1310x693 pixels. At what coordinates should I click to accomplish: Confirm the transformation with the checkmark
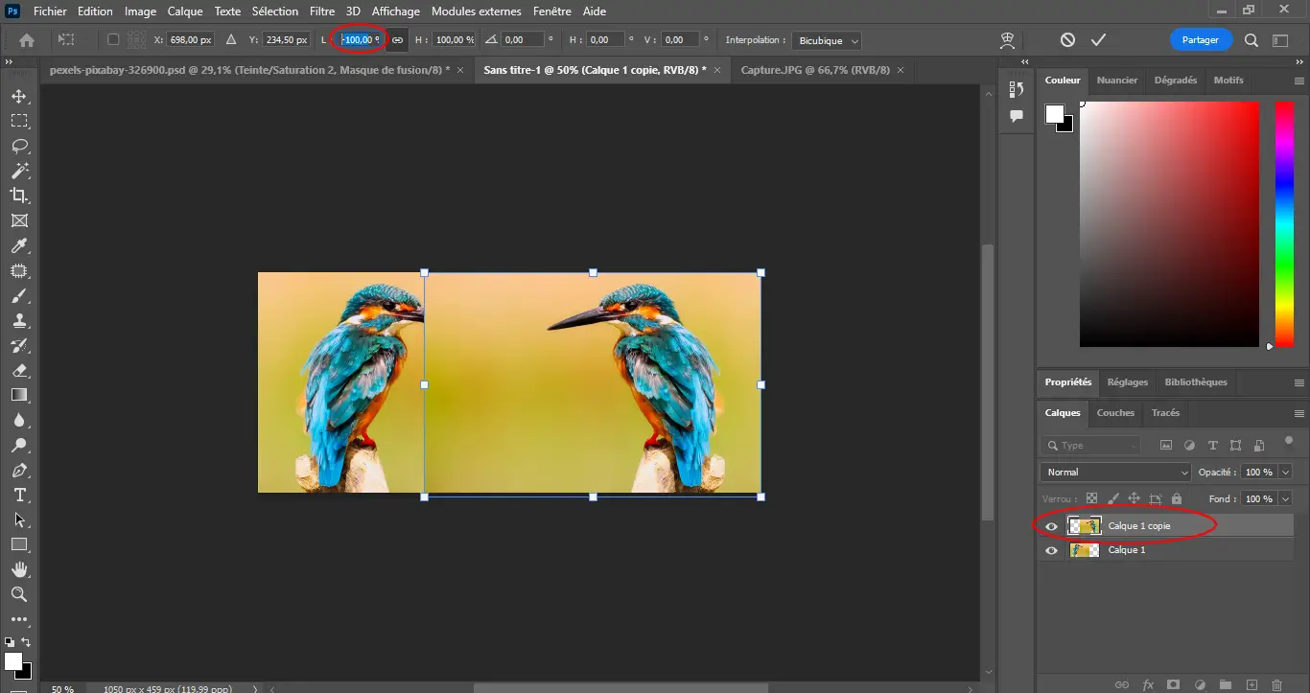point(1099,40)
